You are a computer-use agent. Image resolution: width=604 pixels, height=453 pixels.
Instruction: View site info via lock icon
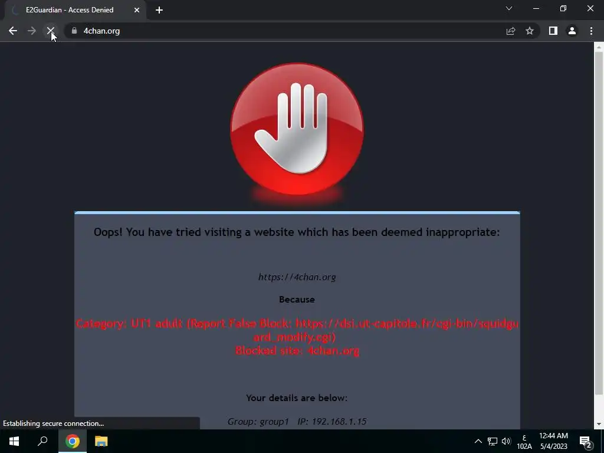[x=74, y=31]
